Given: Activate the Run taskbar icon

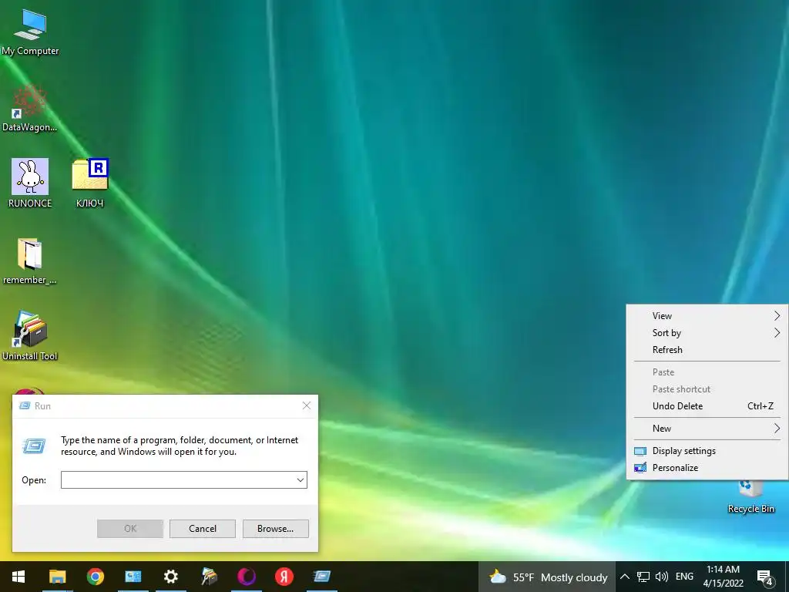Looking at the screenshot, I should 321,577.
